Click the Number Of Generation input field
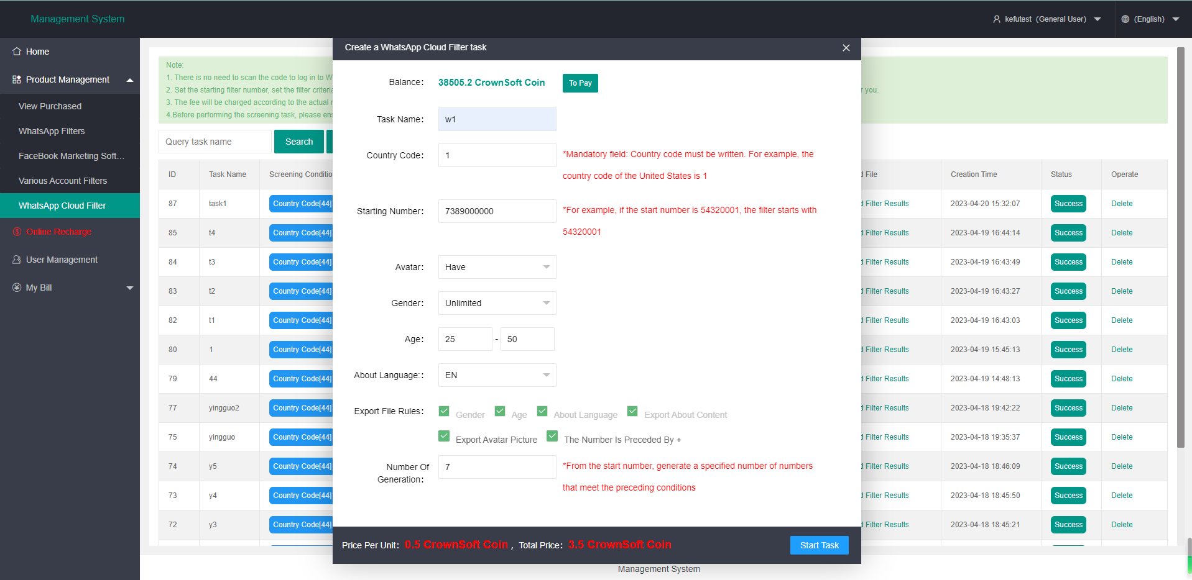Image resolution: width=1192 pixels, height=580 pixels. (497, 467)
